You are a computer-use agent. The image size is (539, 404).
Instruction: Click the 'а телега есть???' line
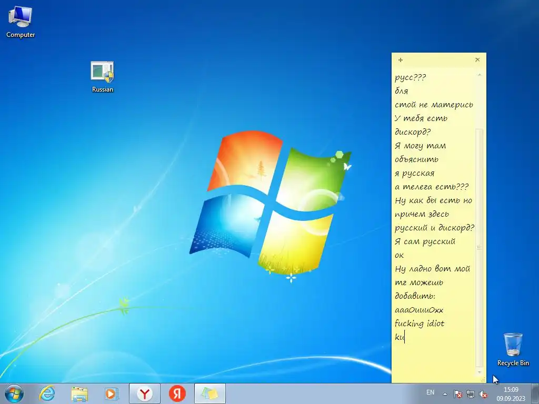click(x=432, y=187)
